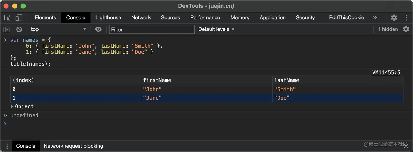Open the VM11455:5 source link
This screenshot has height=152, width=413.
point(386,72)
